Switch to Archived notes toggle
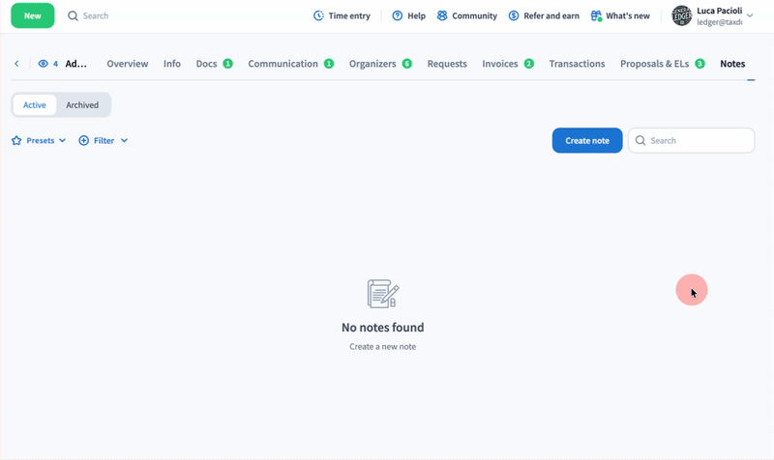Image resolution: width=774 pixels, height=460 pixels. (x=82, y=105)
